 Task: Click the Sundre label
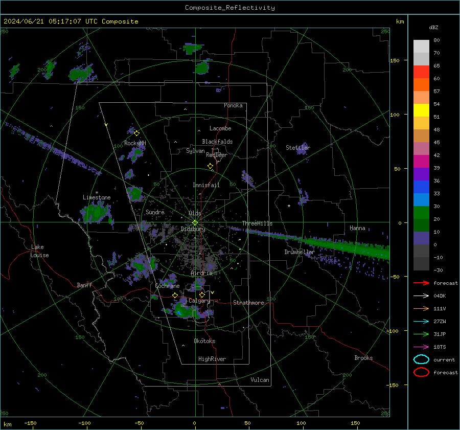(155, 212)
